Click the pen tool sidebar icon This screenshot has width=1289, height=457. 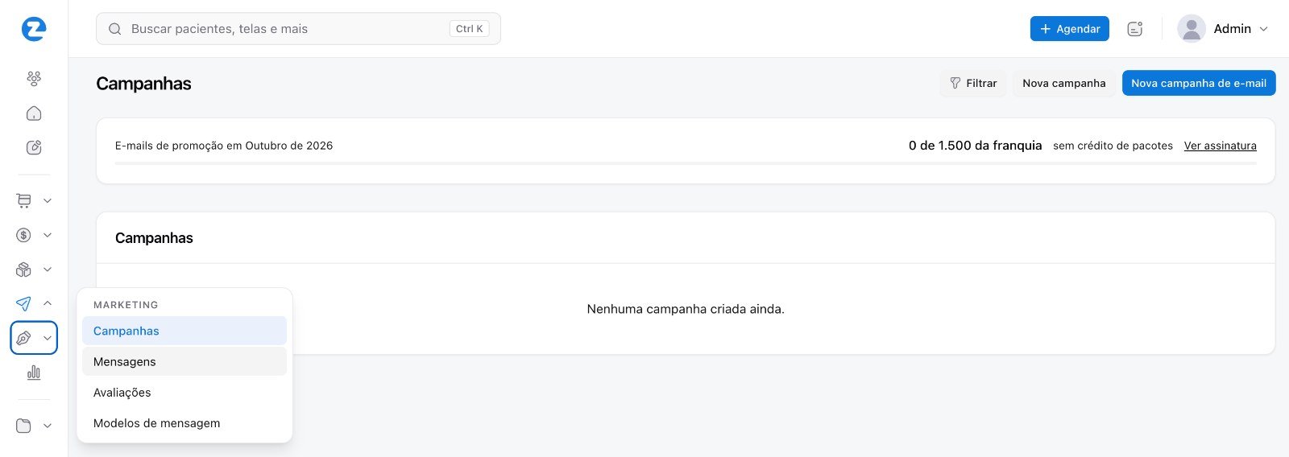coord(24,338)
